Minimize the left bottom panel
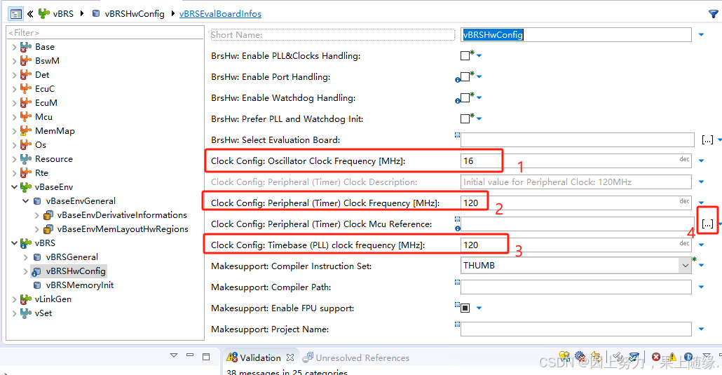Screen dimensions: 722x375 190,355
